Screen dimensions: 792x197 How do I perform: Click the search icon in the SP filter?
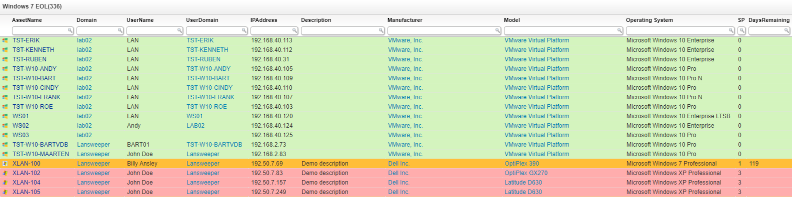pyautogui.click(x=742, y=30)
